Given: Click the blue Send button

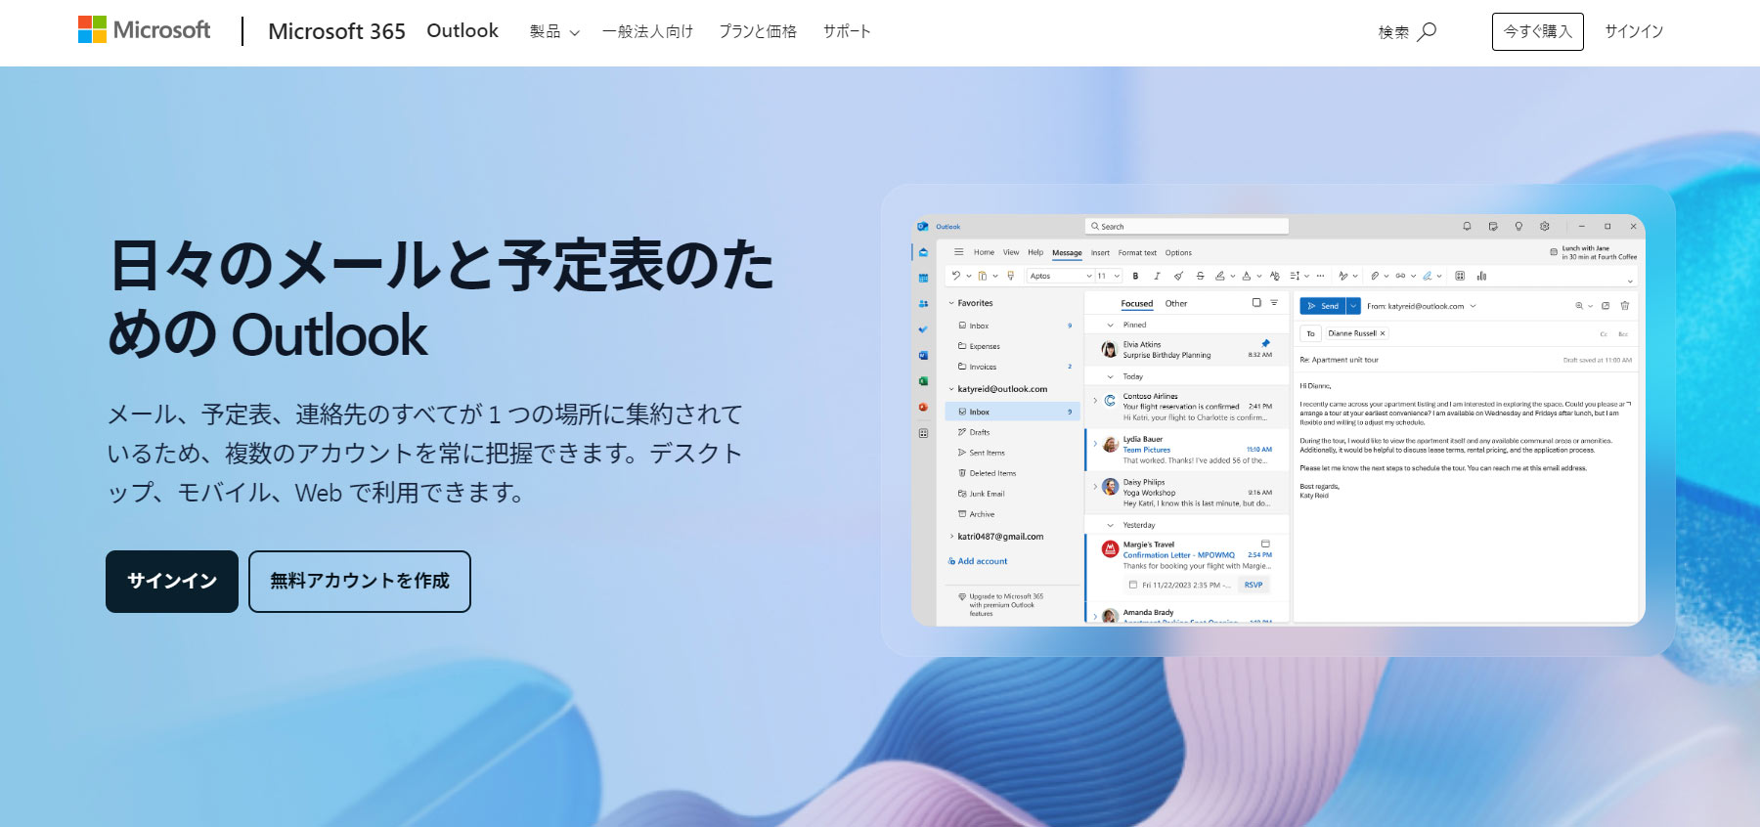Looking at the screenshot, I should click(1323, 306).
